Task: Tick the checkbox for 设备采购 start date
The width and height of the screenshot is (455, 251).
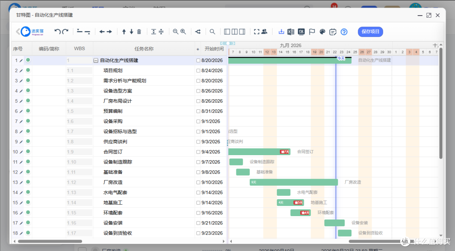Action: pos(198,122)
